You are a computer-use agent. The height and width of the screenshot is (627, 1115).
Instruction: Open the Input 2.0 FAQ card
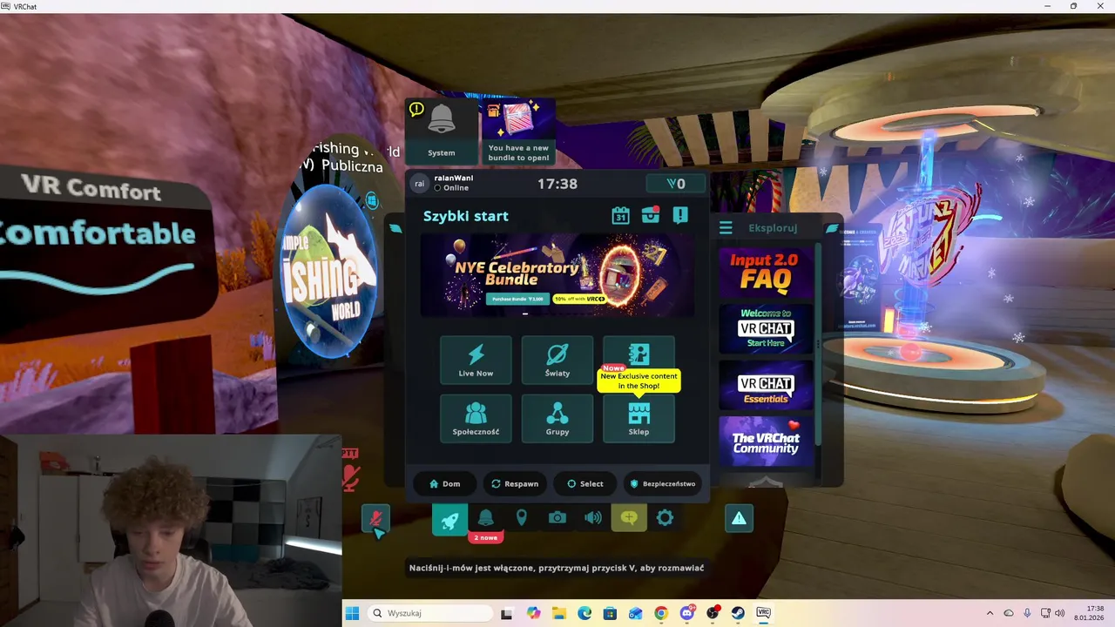click(765, 273)
